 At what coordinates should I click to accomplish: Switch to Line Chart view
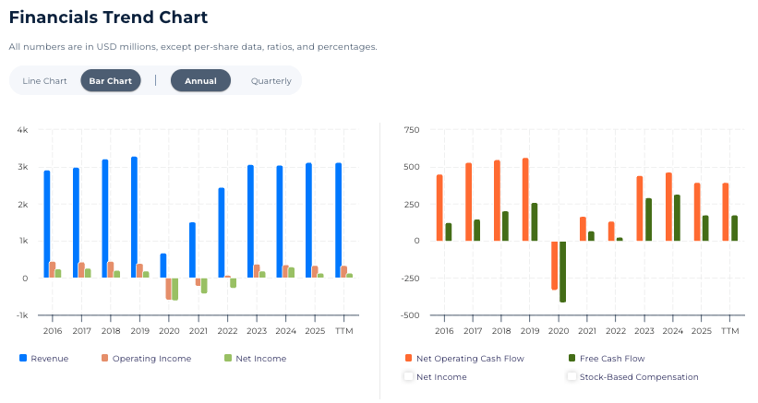pos(44,81)
